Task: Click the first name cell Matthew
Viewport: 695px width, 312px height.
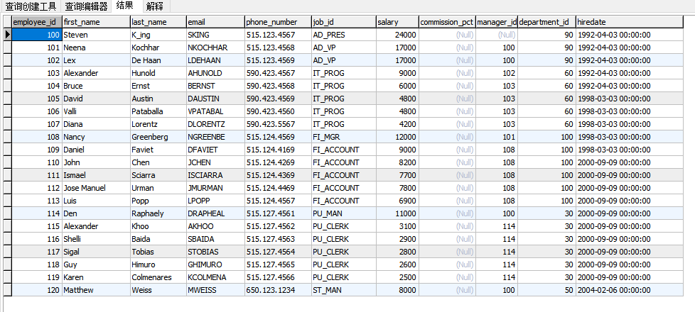Action: pos(96,290)
